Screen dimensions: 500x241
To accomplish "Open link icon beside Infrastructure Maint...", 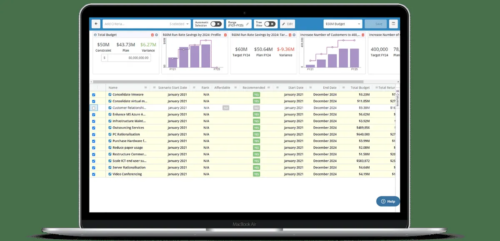I will (110, 121).
